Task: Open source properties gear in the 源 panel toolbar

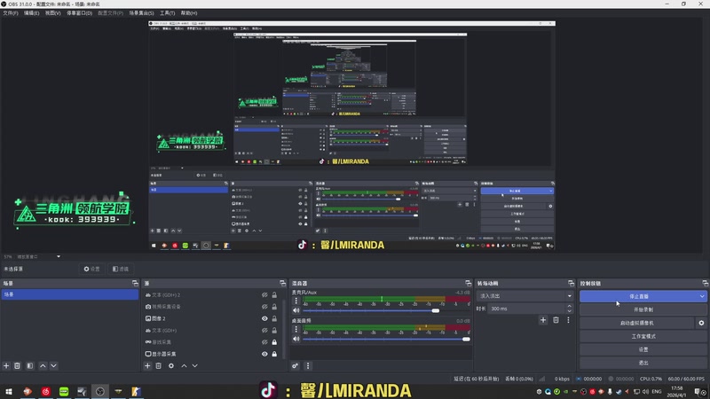Action: tap(171, 365)
